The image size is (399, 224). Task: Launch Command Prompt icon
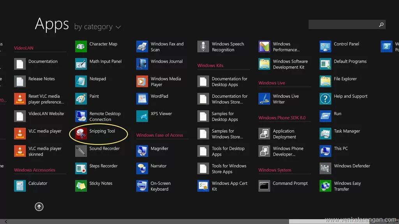(264, 186)
